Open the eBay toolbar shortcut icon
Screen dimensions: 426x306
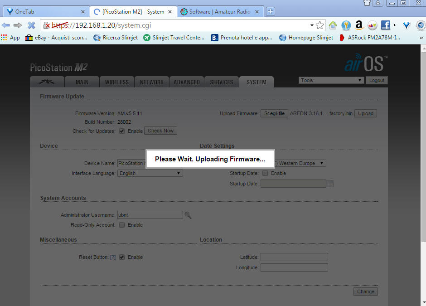[x=372, y=25]
